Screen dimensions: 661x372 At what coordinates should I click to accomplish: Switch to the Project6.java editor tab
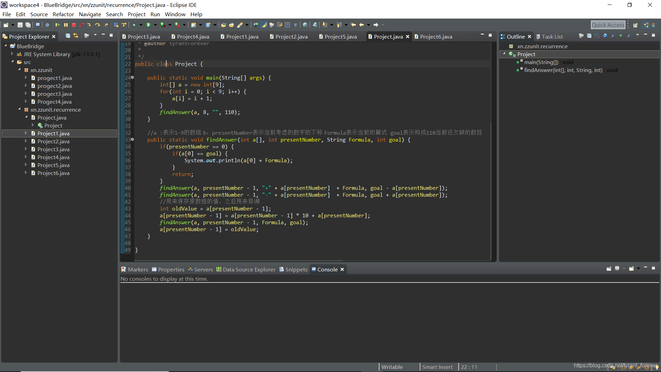[x=436, y=37]
